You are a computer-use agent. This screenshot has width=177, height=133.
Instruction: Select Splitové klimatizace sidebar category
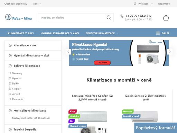point(27,66)
